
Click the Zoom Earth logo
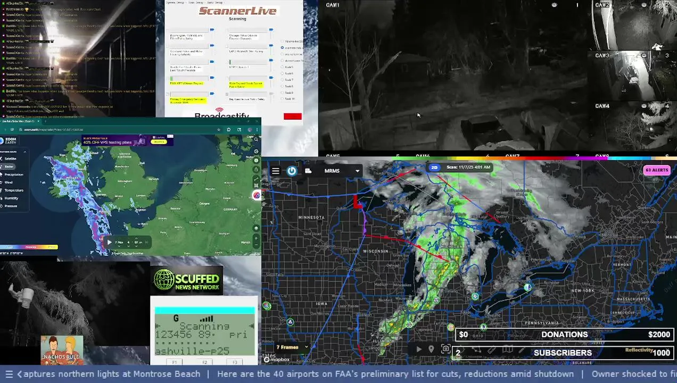[x=9, y=140]
